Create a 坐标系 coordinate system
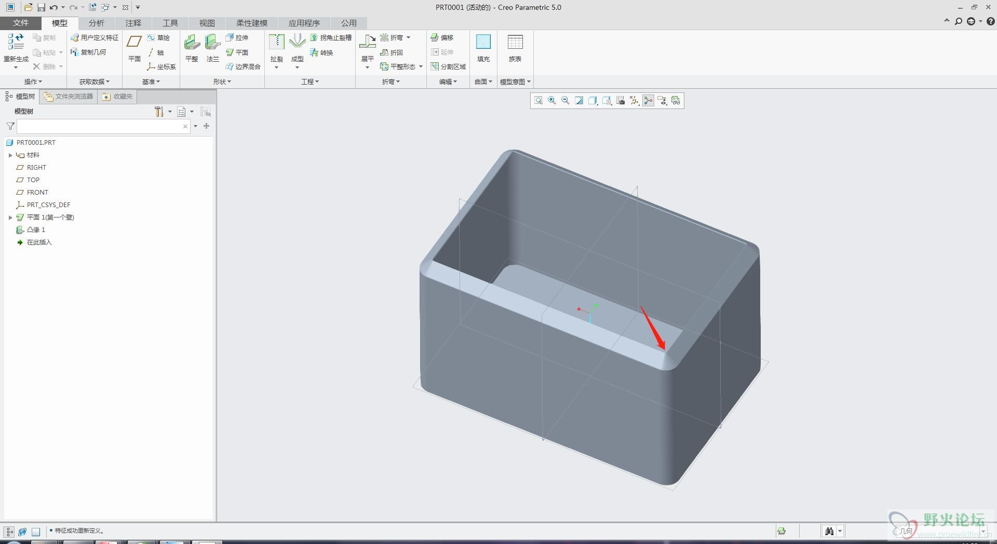Viewport: 997px width, 544px height. (x=161, y=66)
